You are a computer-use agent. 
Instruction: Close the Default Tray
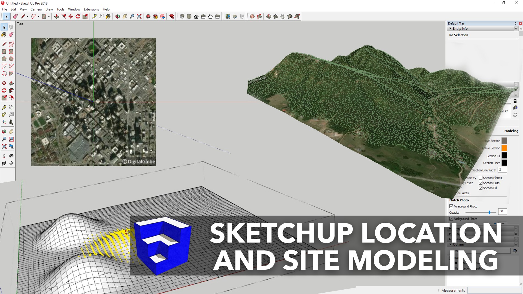520,23
